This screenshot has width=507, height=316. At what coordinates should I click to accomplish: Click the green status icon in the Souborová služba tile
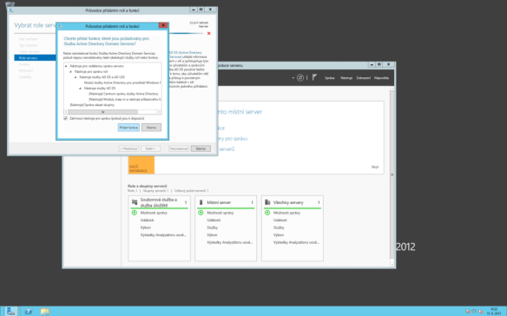tap(135, 213)
